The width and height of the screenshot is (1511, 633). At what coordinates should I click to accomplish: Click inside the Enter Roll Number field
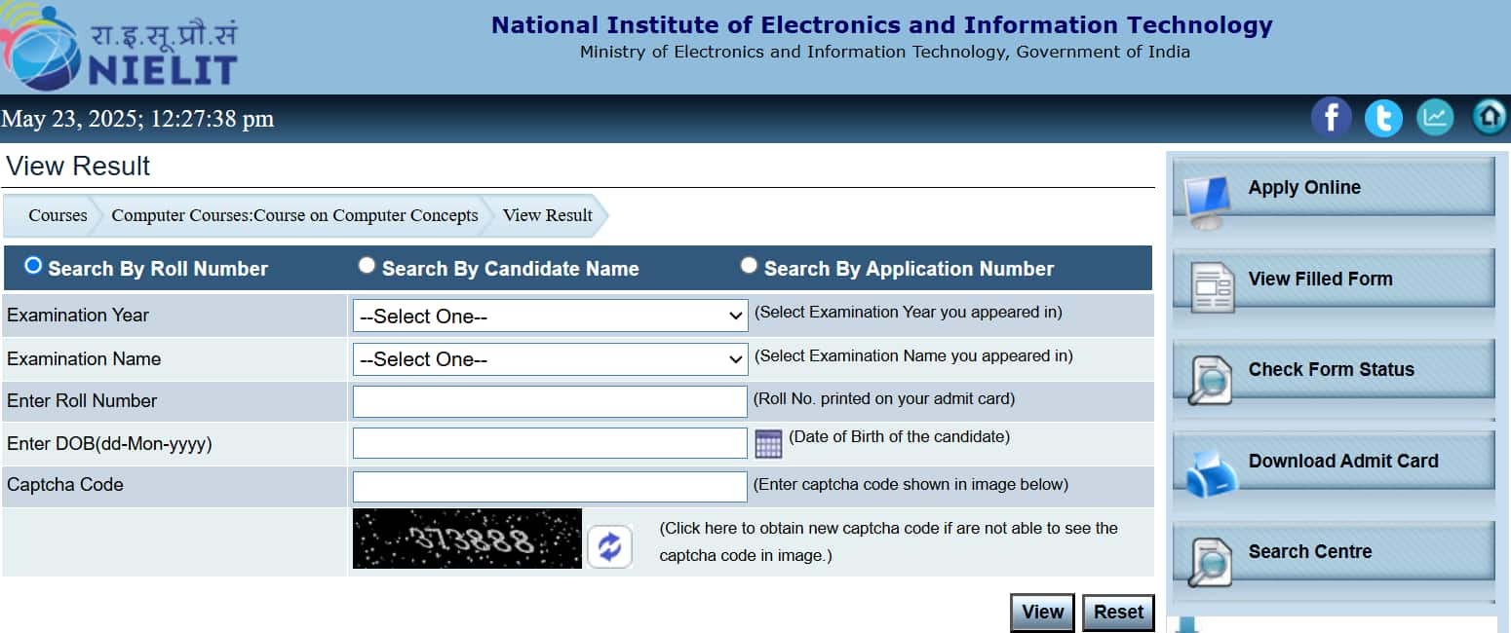tap(549, 400)
